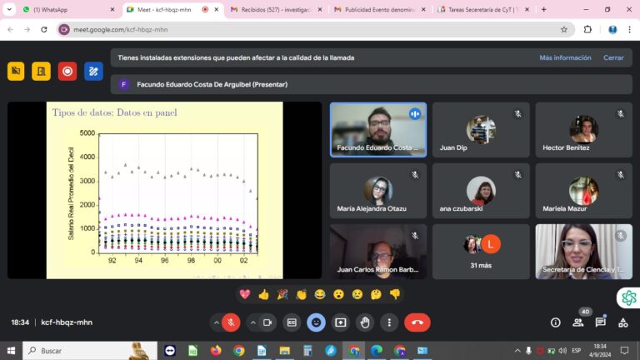Open the meeting details info icon
The height and width of the screenshot is (360, 640).
556,322
